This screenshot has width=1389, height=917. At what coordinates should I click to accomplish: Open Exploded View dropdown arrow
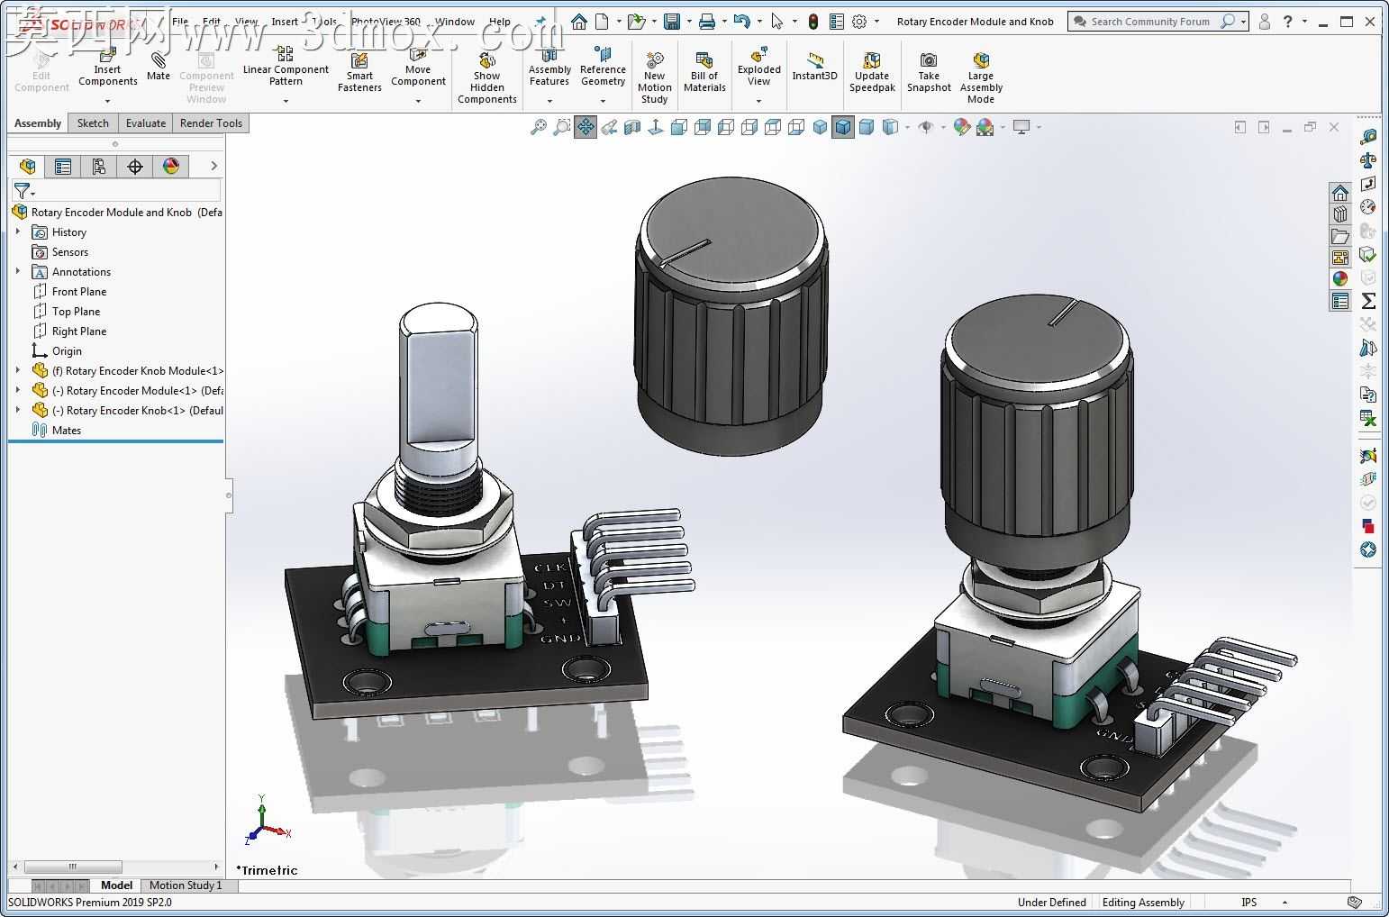click(759, 101)
